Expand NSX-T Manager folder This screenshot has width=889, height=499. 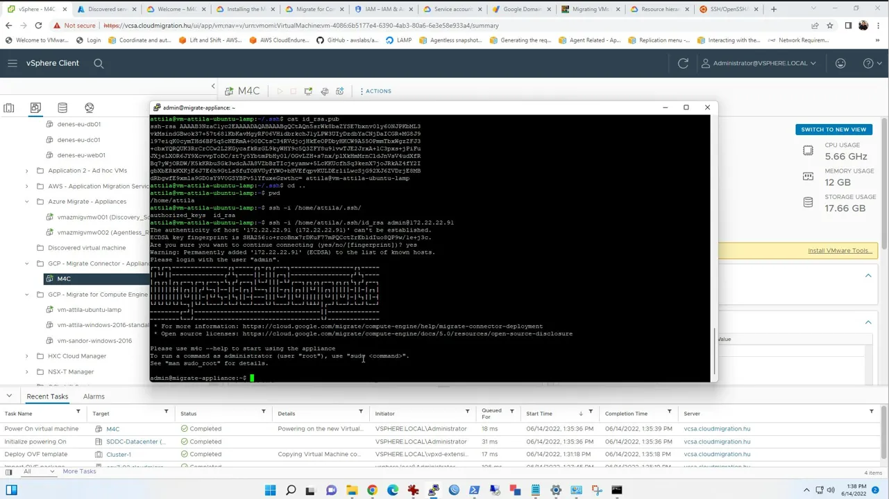pyautogui.click(x=27, y=371)
